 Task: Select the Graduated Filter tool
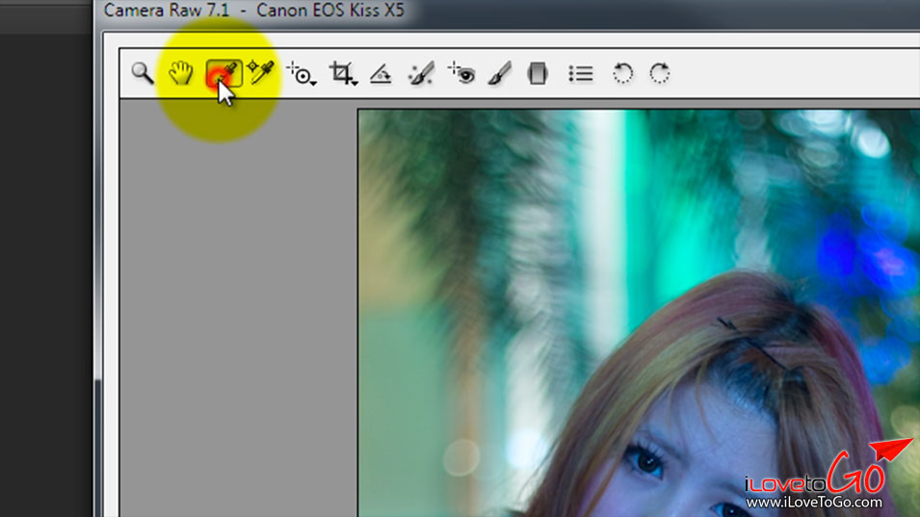click(538, 74)
